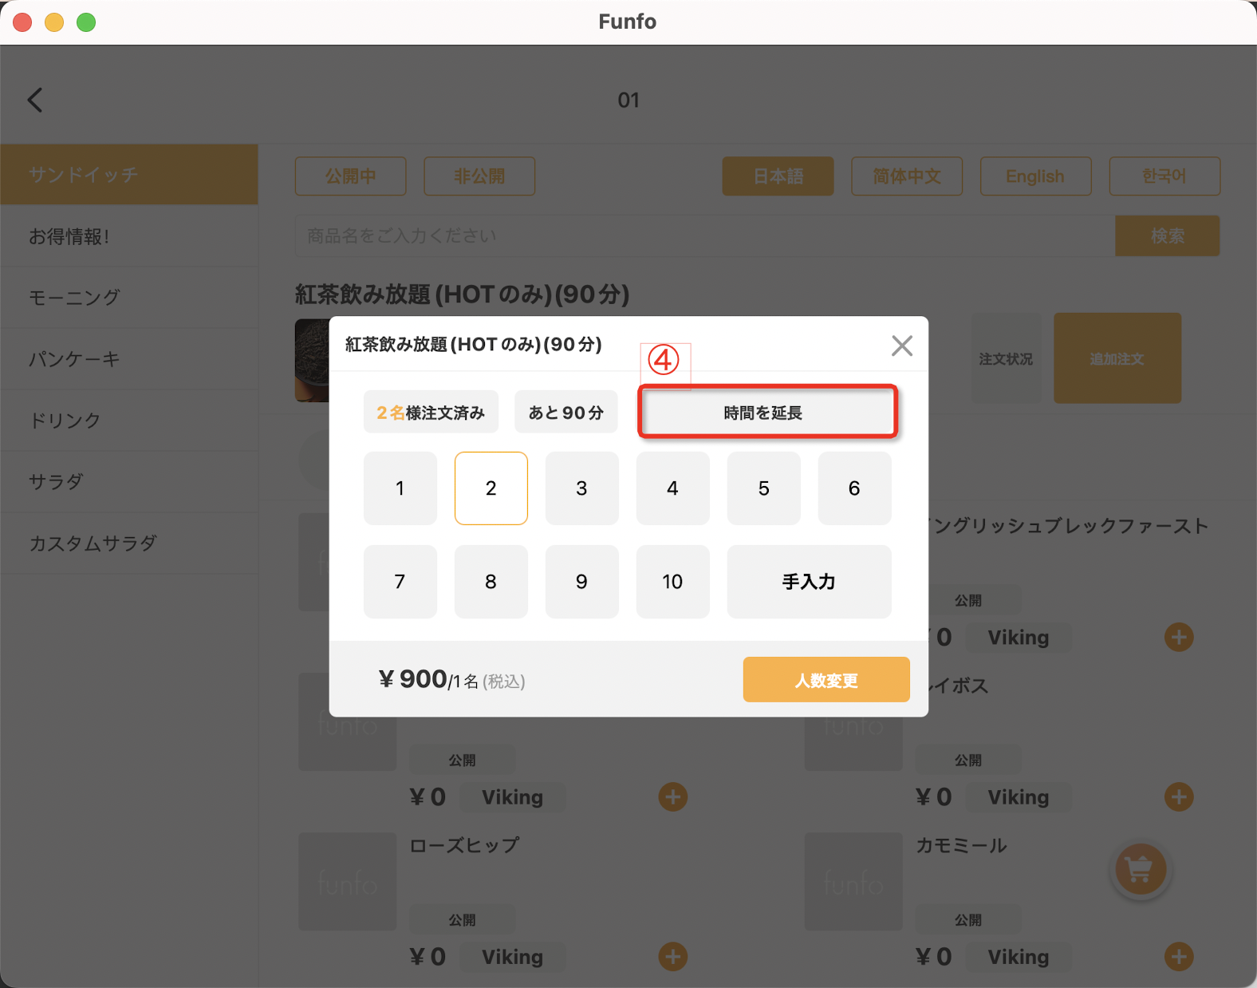Pick number 6 in the keypad
The image size is (1257, 988).
point(855,488)
